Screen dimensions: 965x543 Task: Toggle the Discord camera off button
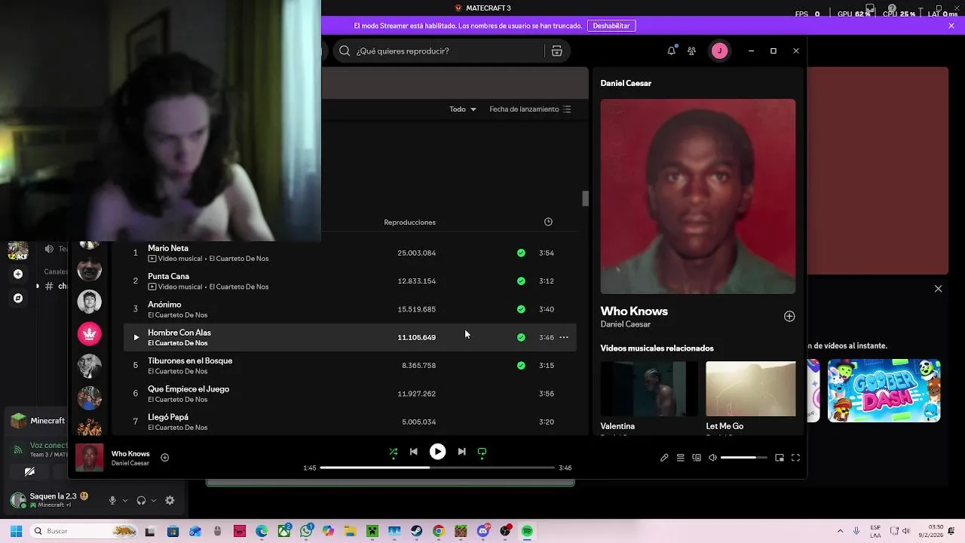(x=29, y=472)
